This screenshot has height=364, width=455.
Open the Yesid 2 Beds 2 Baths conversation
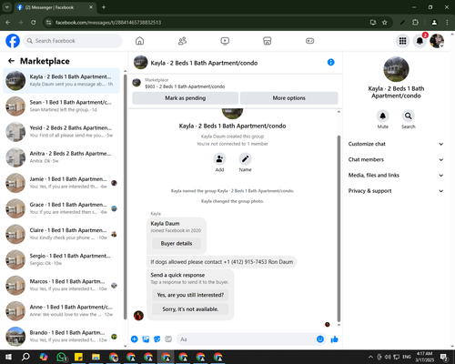tap(62, 132)
